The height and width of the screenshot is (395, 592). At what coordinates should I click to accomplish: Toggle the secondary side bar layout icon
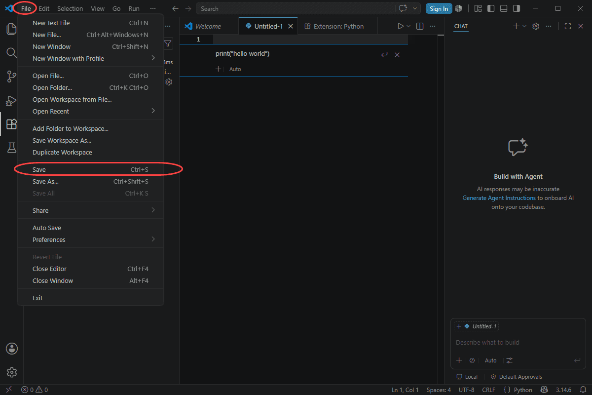516,8
